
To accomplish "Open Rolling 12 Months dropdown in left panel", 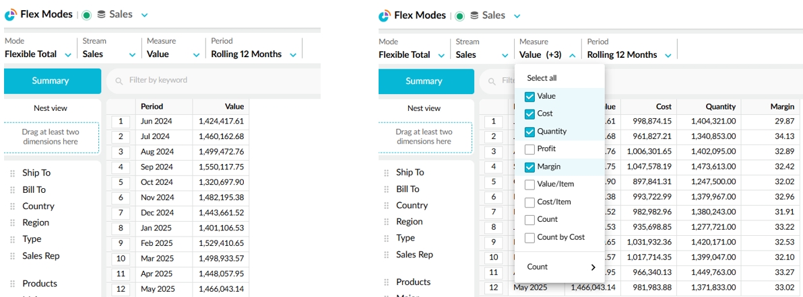I will coord(293,54).
